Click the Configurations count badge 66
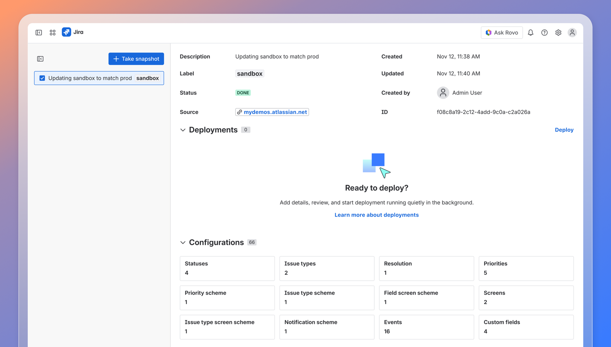Screen dimensions: 611x347 point(252,243)
